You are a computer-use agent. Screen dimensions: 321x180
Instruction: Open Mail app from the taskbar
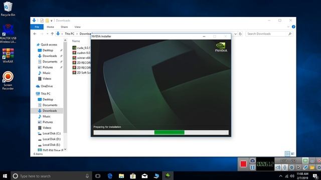pos(144,176)
